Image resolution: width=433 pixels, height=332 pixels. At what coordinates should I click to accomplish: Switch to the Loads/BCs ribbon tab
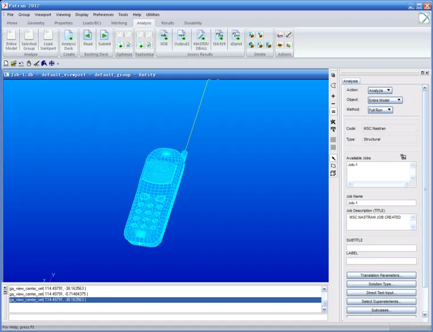92,23
